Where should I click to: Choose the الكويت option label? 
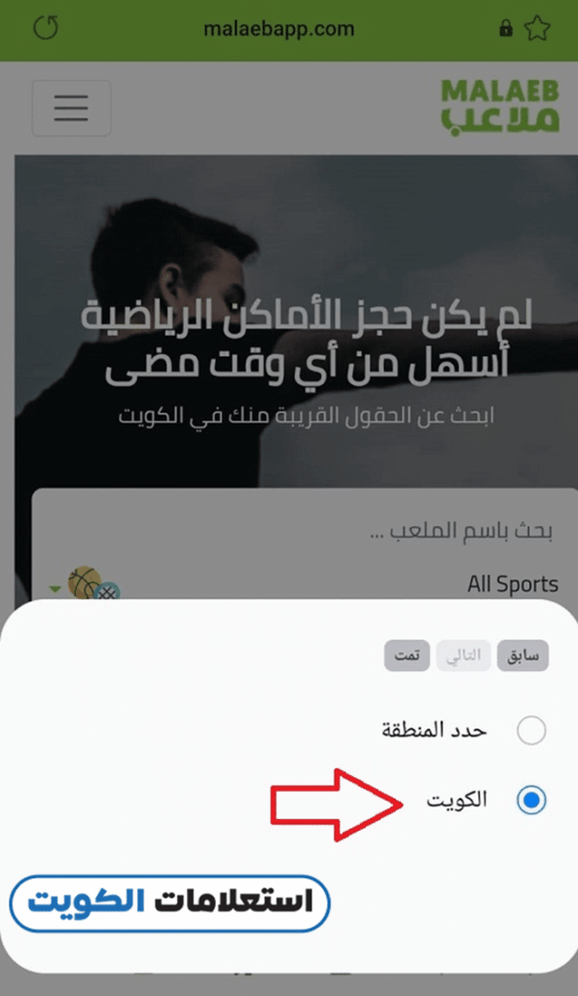[456, 800]
